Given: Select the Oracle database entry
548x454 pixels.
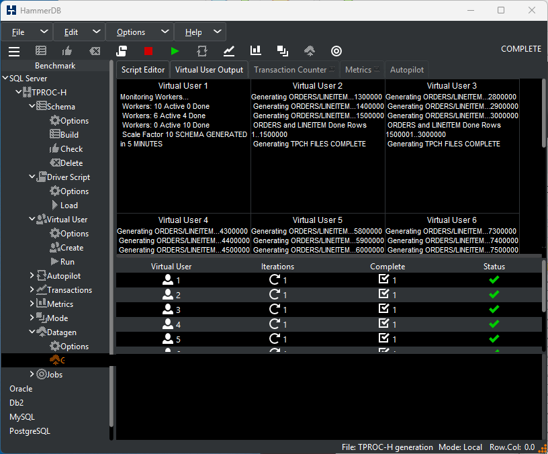Looking at the screenshot, I should click(x=21, y=389).
